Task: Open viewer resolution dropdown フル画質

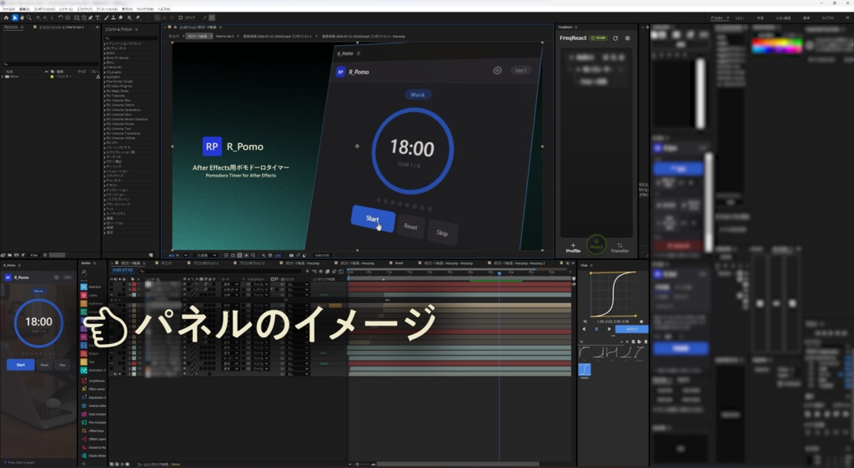Action: (206, 255)
